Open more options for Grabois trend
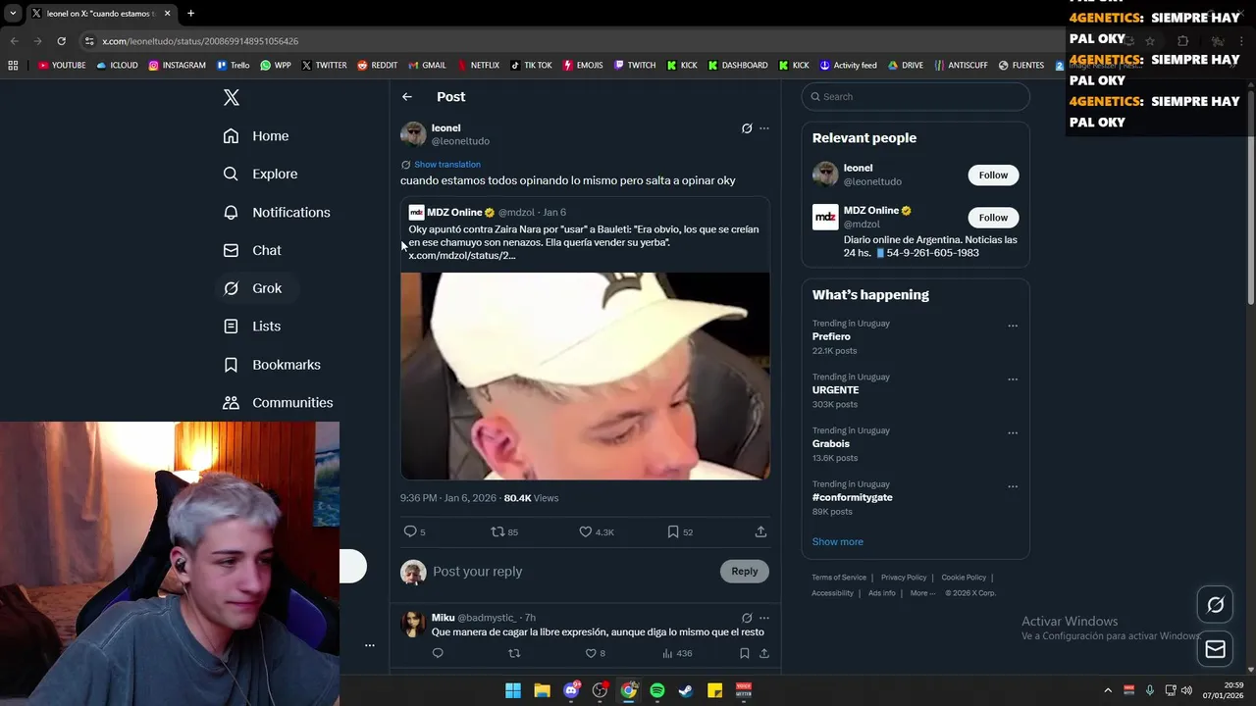The image size is (1256, 706). tap(1013, 432)
